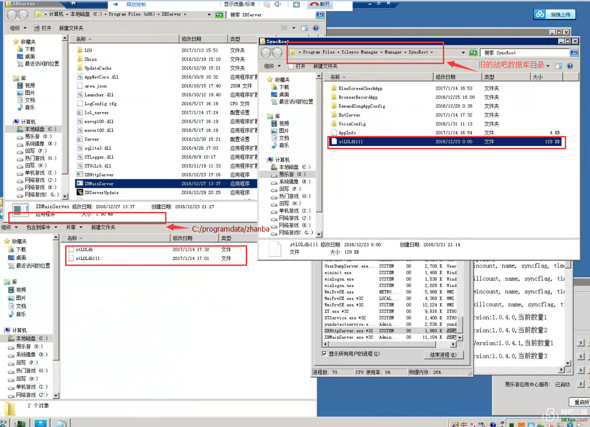590x427 pixels.
Task: Click 结束进程 button in Task Manager
Action: pos(443,355)
